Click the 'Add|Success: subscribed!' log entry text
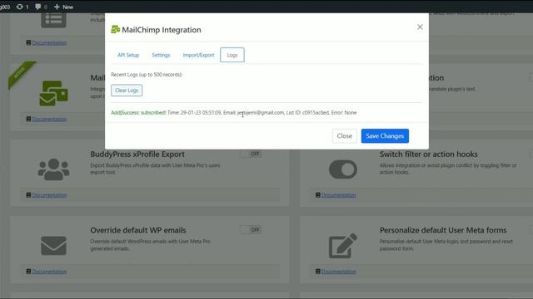This screenshot has height=299, width=533. (138, 113)
